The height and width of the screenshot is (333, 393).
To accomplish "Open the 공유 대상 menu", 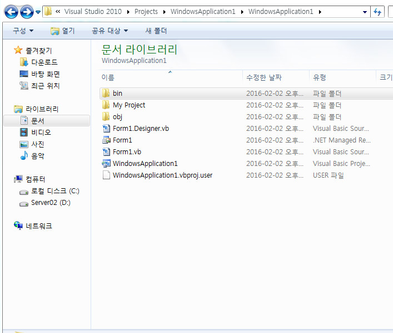I will 110,31.
